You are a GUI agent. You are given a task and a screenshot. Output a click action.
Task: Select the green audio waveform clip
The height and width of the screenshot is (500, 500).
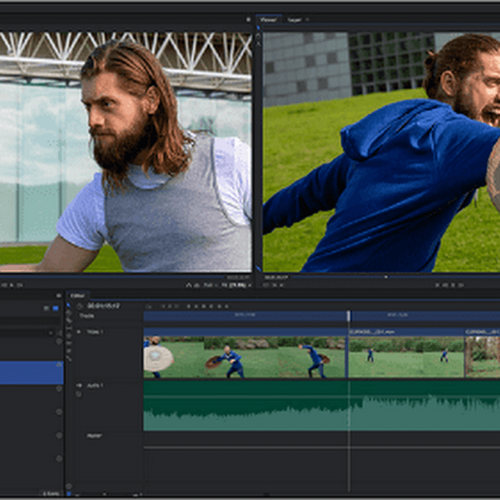point(322,406)
